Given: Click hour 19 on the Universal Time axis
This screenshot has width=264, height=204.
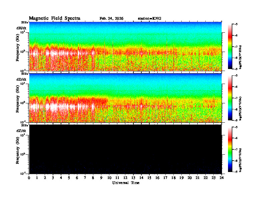Looking at the screenshot, I should click(182, 178).
